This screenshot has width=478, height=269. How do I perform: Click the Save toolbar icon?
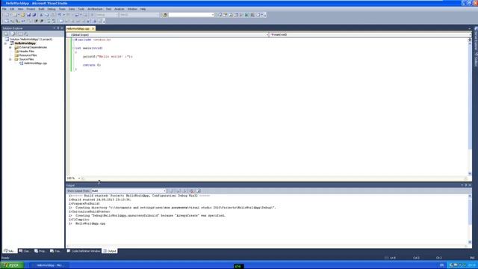[x=28, y=15]
